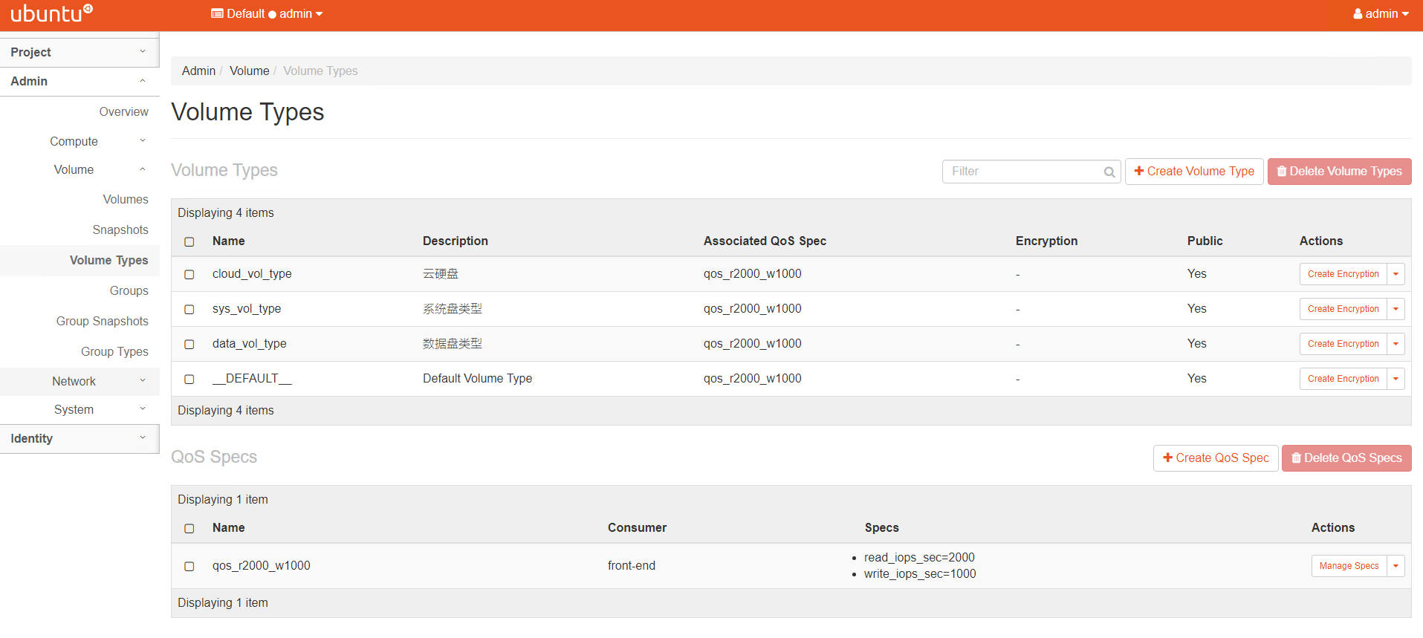Check the __DEFAULT__ row checkbox

pos(189,379)
